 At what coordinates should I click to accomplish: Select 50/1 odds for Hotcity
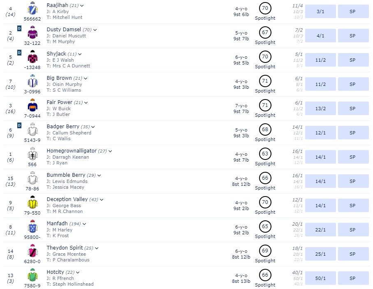[320, 278]
